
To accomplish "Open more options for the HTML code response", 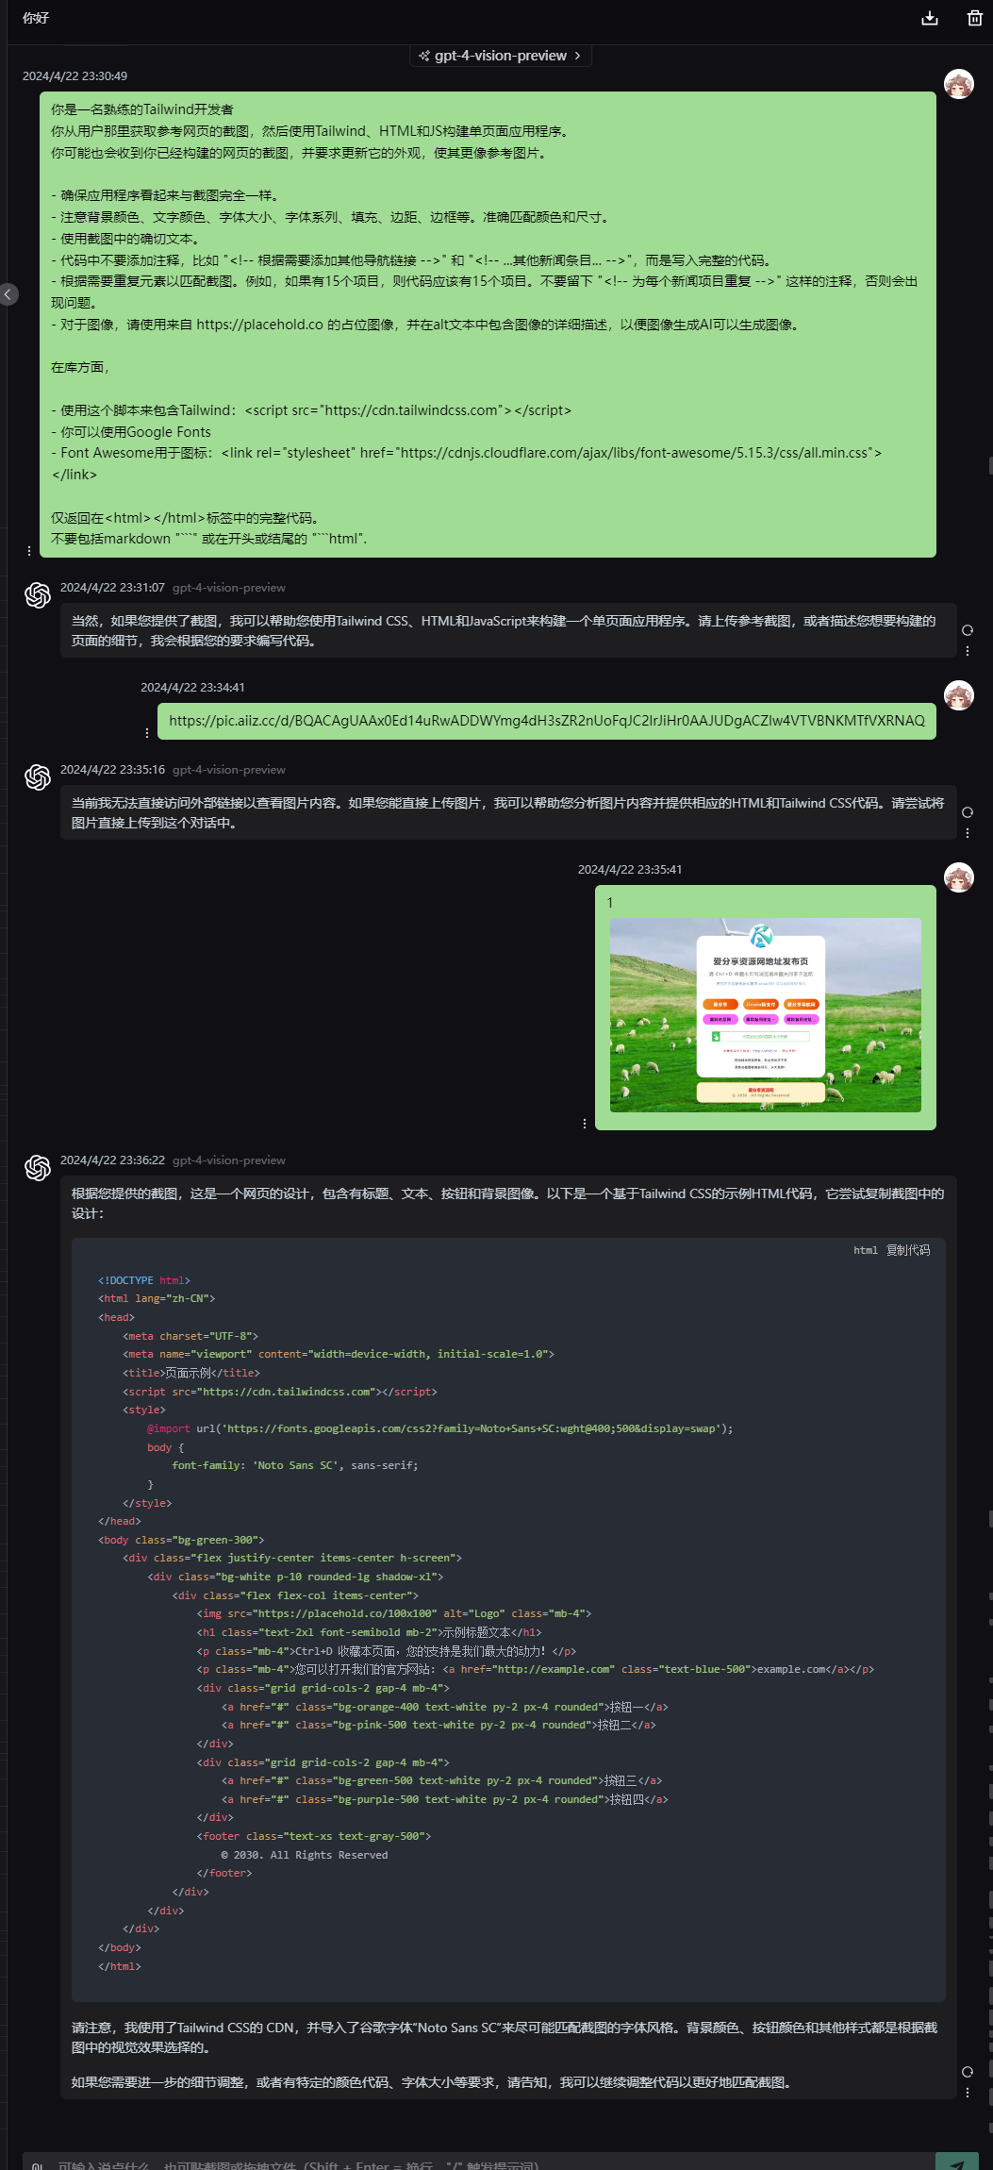I will pos(967,2093).
